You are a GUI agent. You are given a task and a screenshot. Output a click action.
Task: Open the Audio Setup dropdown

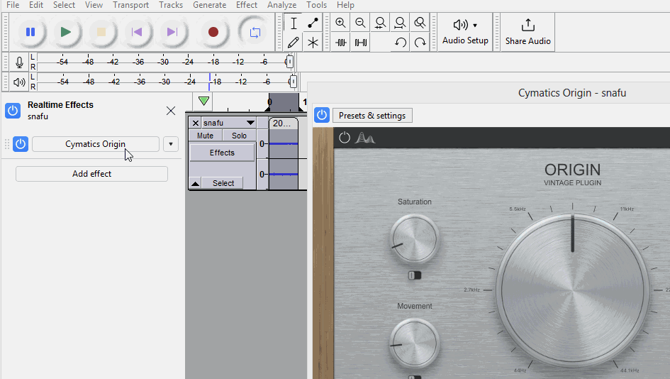click(465, 32)
